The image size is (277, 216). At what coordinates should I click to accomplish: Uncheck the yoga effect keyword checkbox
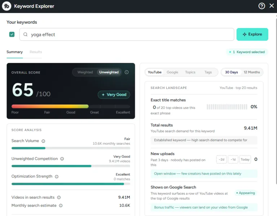(x=12, y=35)
